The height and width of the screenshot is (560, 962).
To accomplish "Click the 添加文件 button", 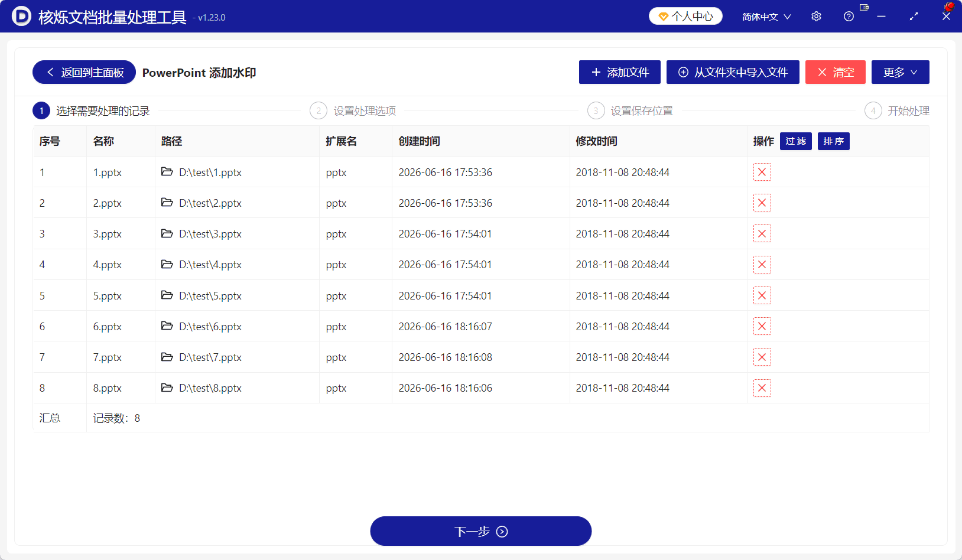I will tap(619, 72).
